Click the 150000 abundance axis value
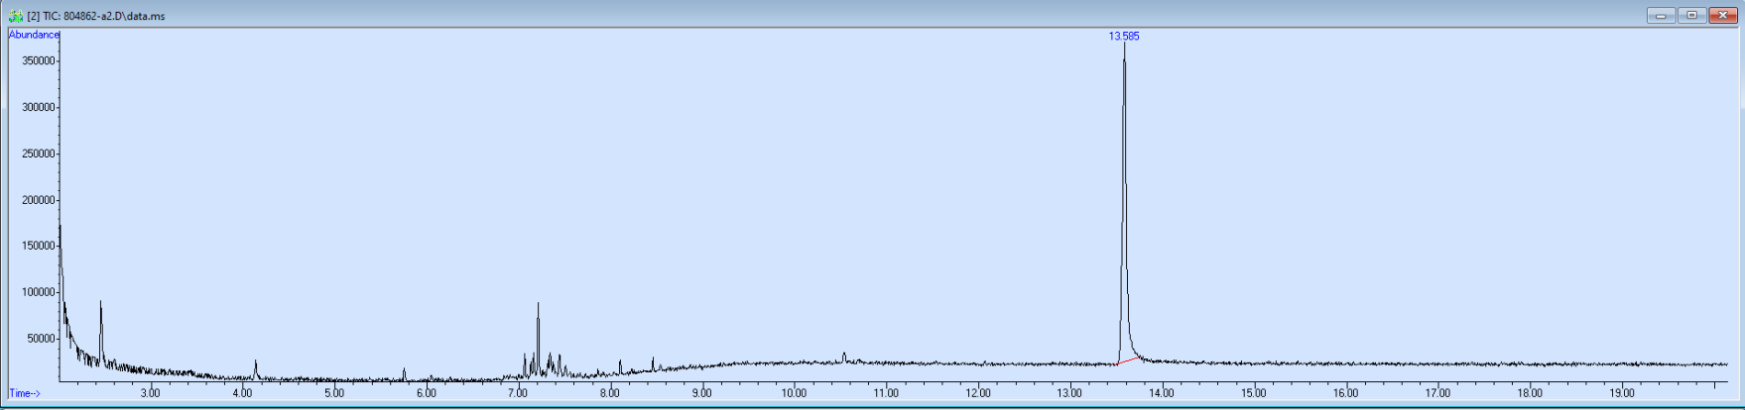This screenshot has height=410, width=1745. (39, 247)
